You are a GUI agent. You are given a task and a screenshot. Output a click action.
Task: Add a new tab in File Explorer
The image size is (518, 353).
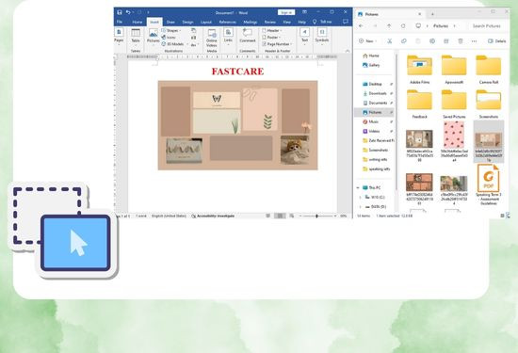pyautogui.click(x=432, y=14)
